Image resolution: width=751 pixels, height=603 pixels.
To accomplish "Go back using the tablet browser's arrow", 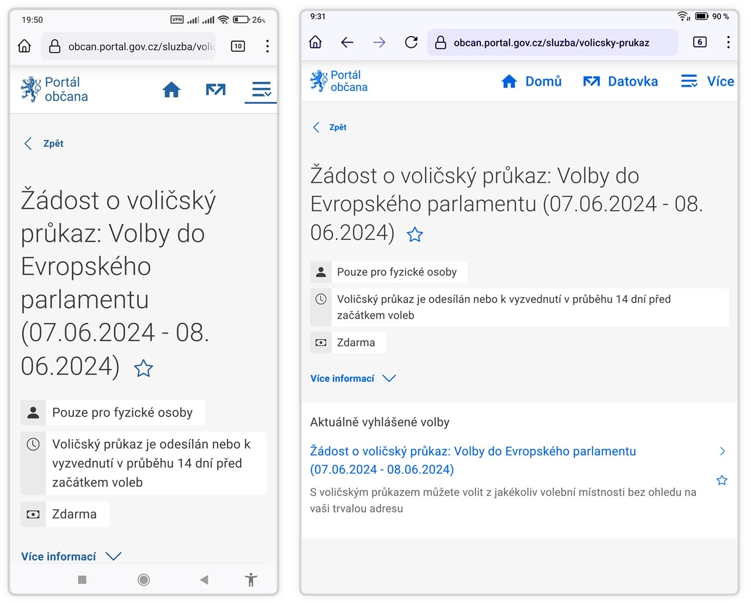I will (347, 42).
